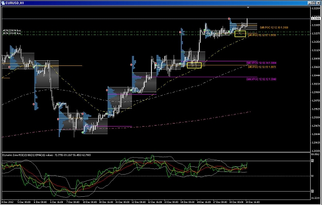The image size is (322, 205).
Task: Select the orange POC 12.12.17 label
Action: click(262, 35)
